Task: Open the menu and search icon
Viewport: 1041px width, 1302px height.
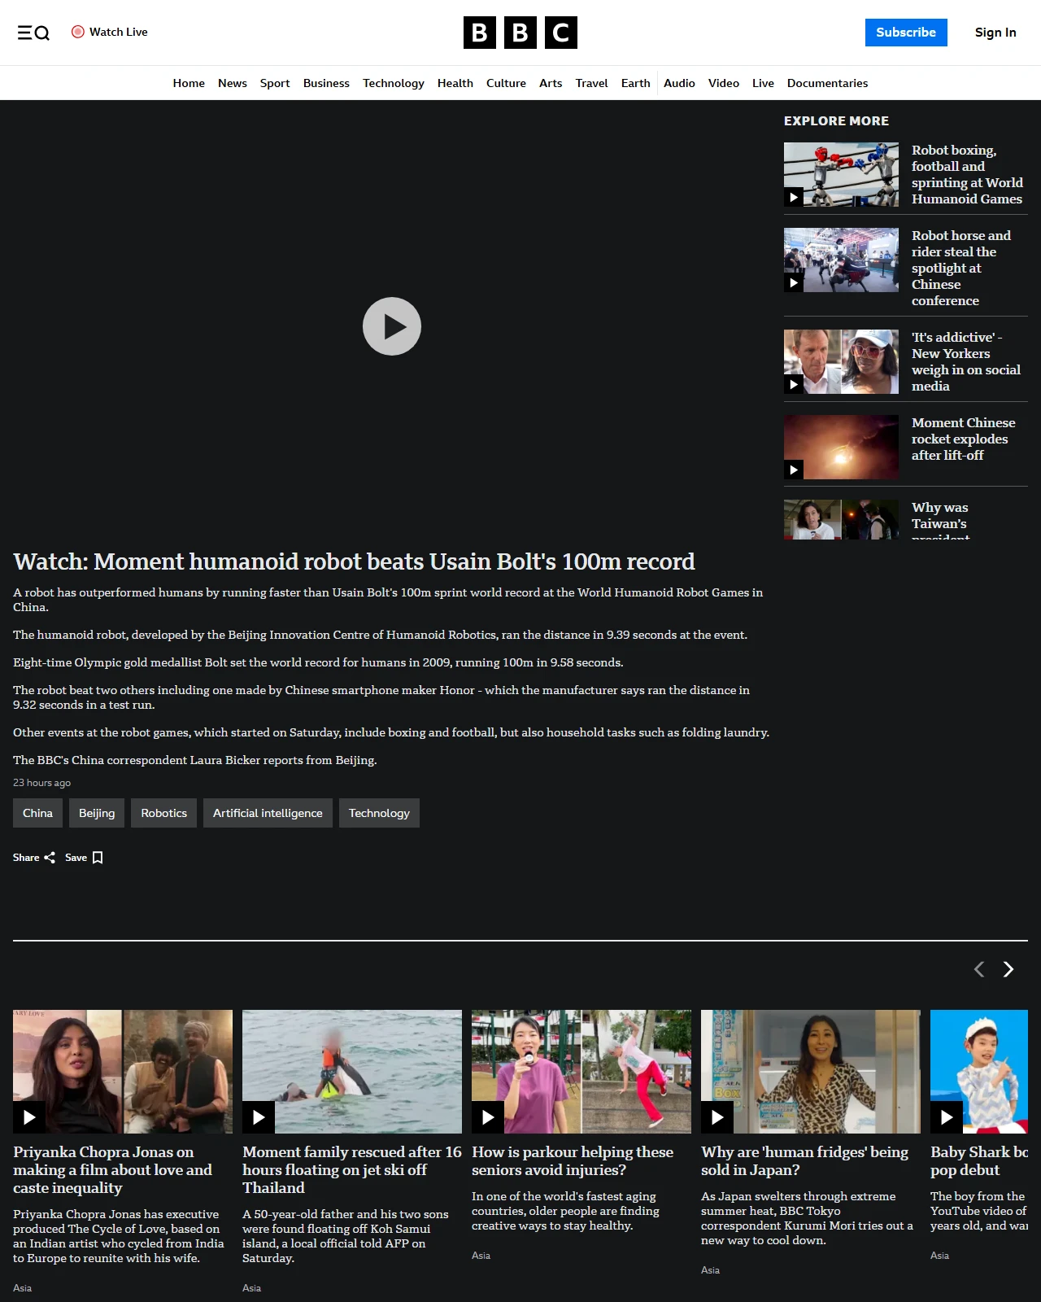Action: point(33,33)
